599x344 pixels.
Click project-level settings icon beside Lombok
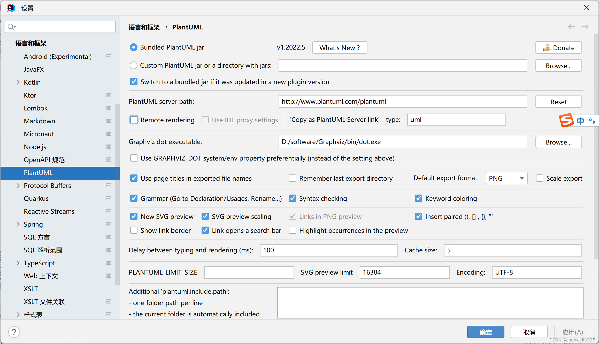point(109,108)
